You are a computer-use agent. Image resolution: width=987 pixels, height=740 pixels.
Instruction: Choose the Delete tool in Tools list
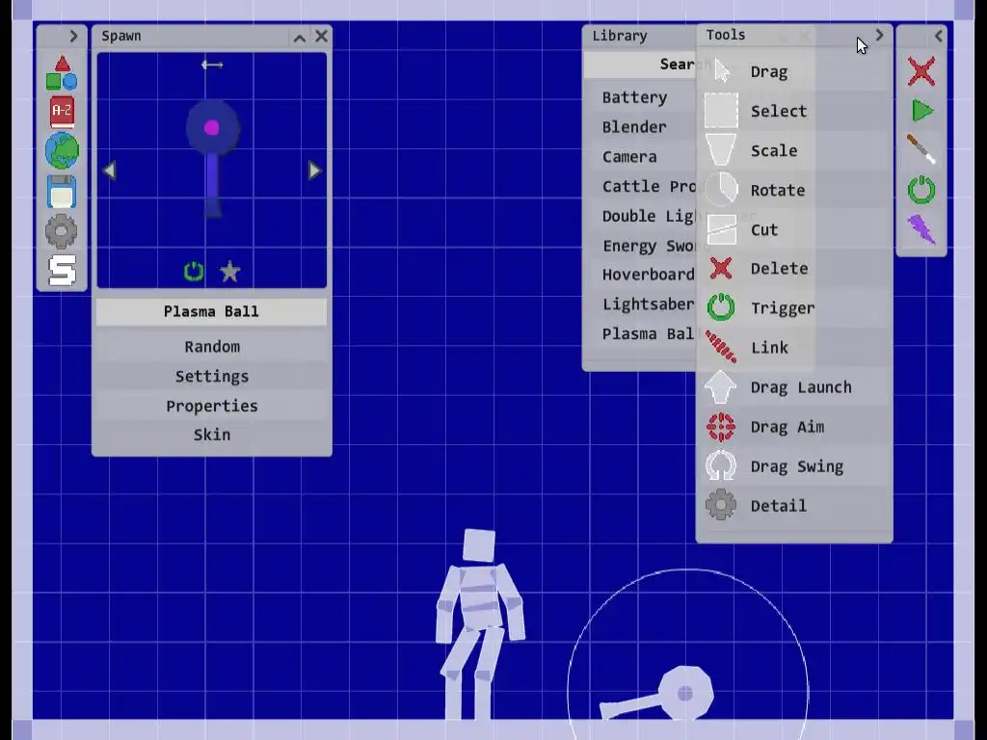coord(794,269)
